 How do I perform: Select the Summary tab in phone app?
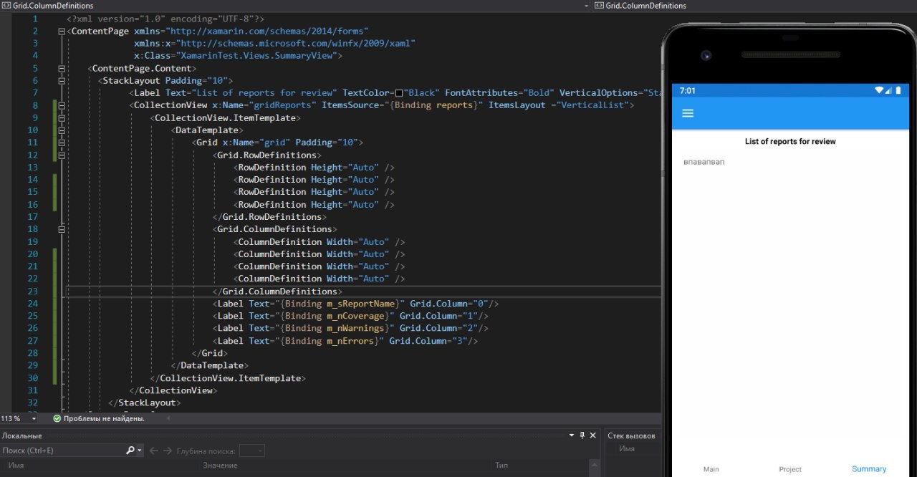click(x=869, y=469)
